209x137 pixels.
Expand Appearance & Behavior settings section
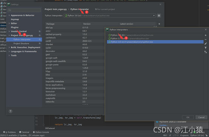[9, 15]
